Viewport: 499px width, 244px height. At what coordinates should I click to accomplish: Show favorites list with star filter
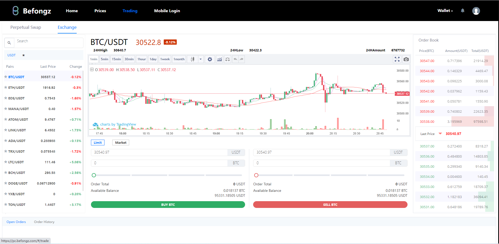click(23, 55)
